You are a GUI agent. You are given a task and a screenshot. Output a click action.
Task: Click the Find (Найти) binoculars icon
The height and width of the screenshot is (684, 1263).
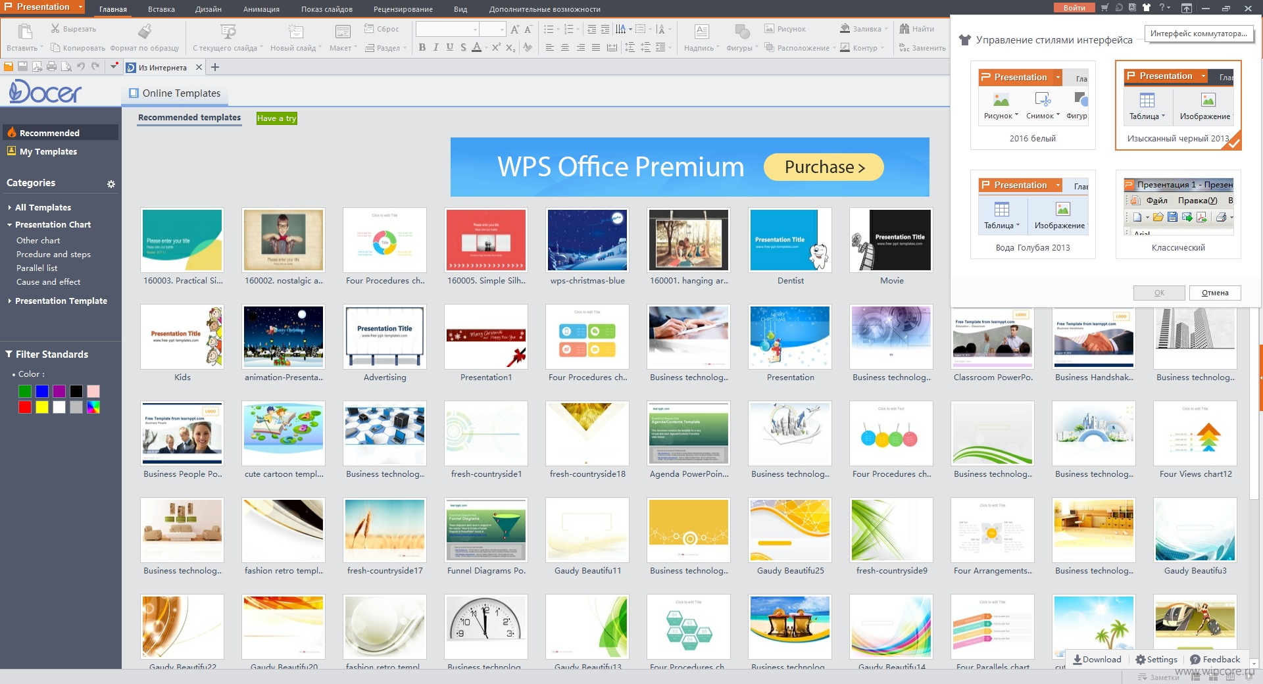tap(904, 29)
